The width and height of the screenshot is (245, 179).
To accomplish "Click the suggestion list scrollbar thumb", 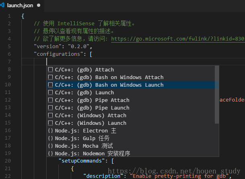I will (x=217, y=95).
